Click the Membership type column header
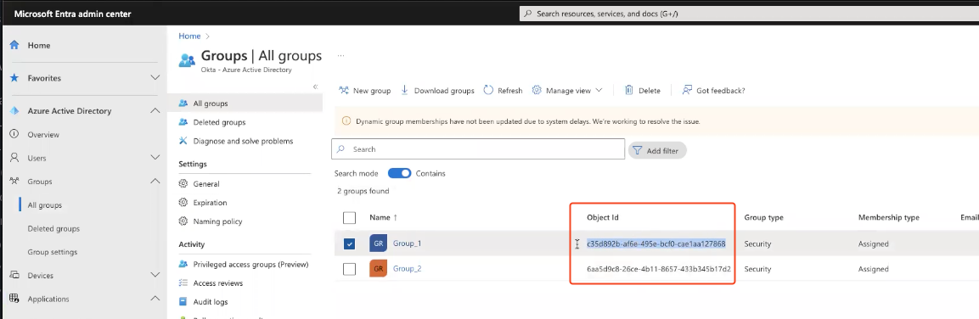The image size is (979, 319). (888, 218)
